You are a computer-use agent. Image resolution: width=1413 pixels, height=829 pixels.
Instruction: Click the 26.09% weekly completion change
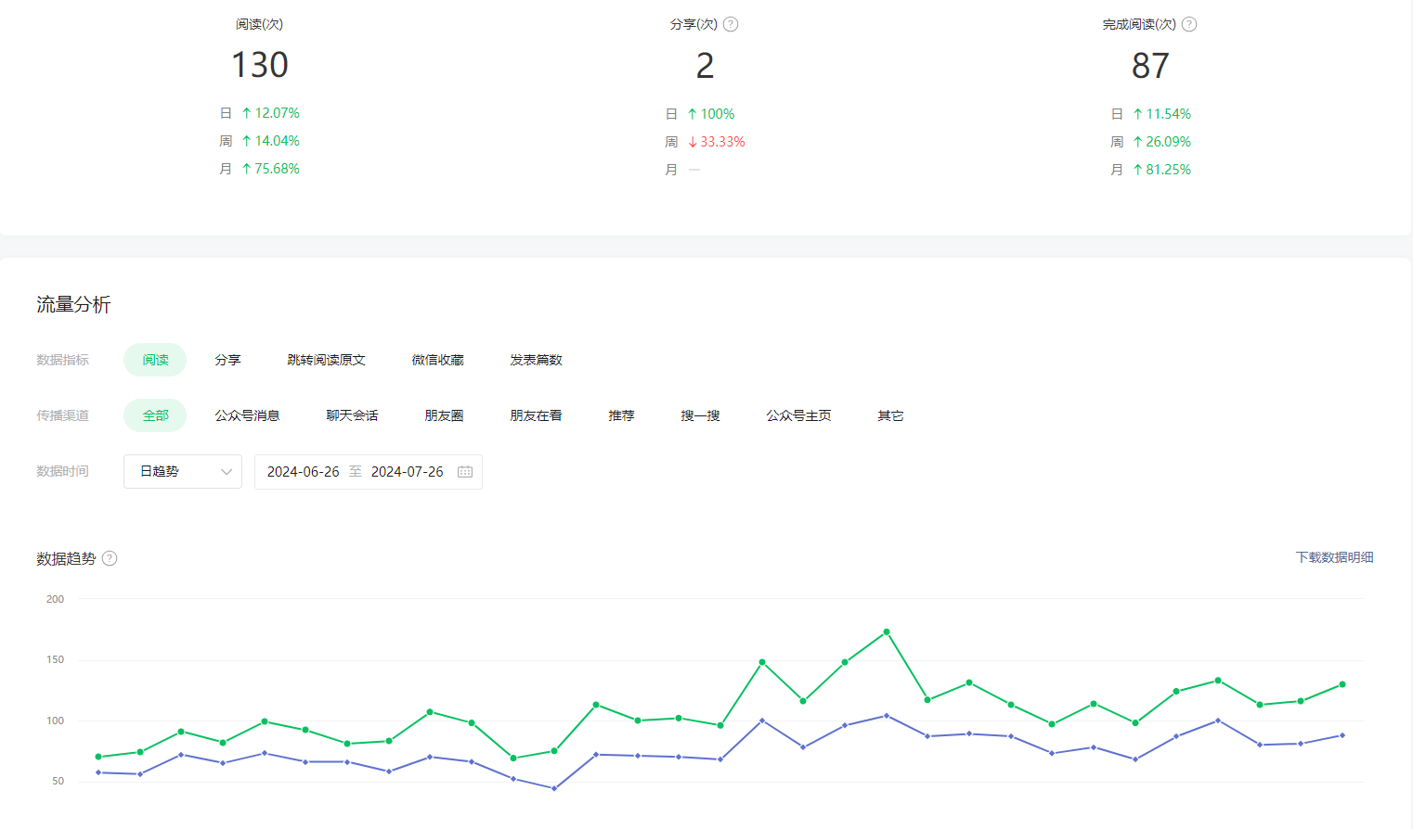coord(1168,142)
